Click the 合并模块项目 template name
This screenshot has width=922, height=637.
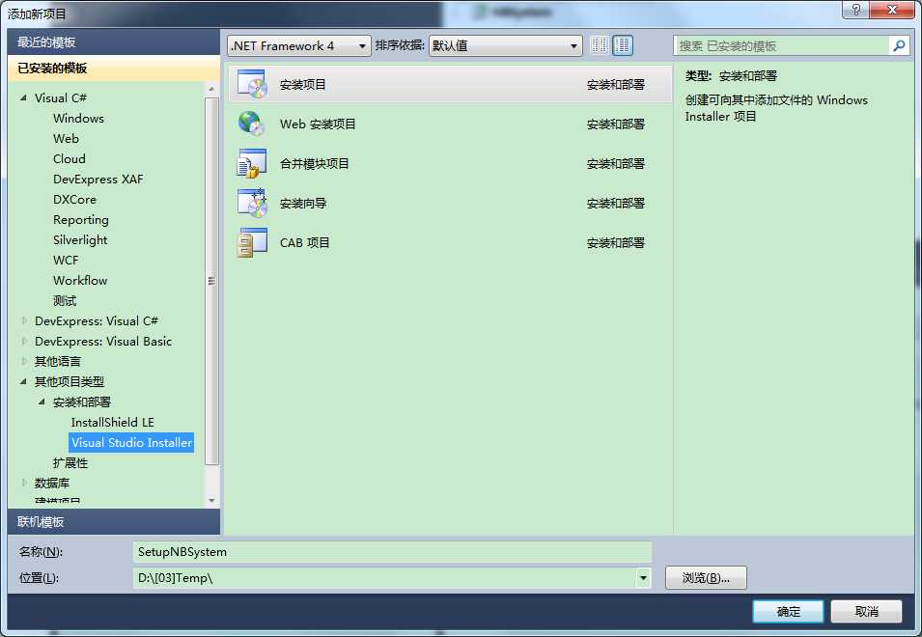pos(315,163)
